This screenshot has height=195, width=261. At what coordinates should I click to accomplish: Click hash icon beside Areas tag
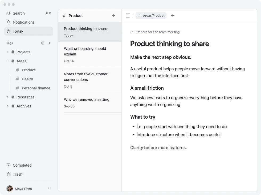13,61
